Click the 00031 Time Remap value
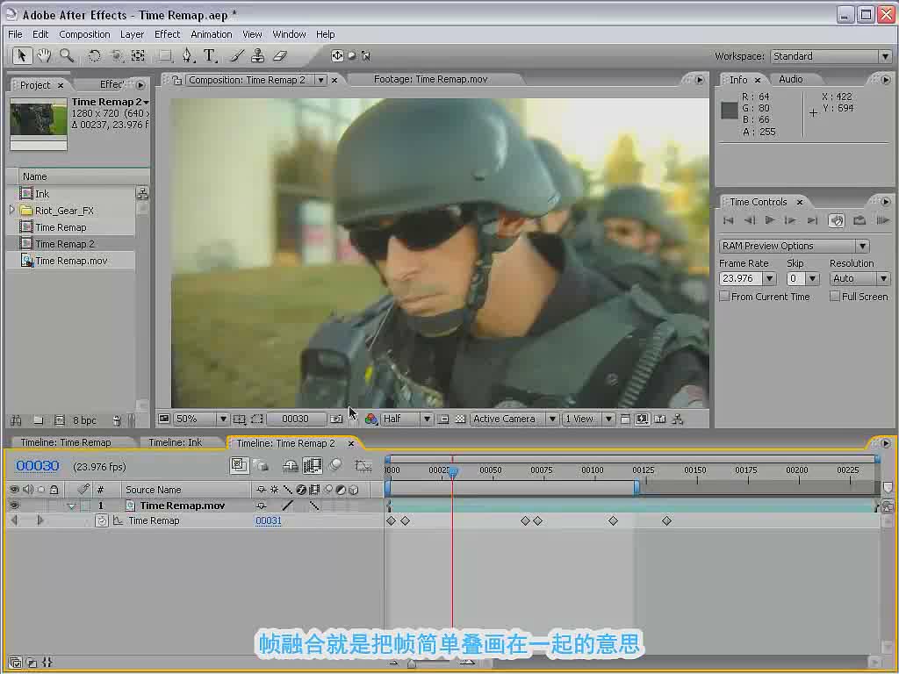This screenshot has width=899, height=674. tap(268, 520)
